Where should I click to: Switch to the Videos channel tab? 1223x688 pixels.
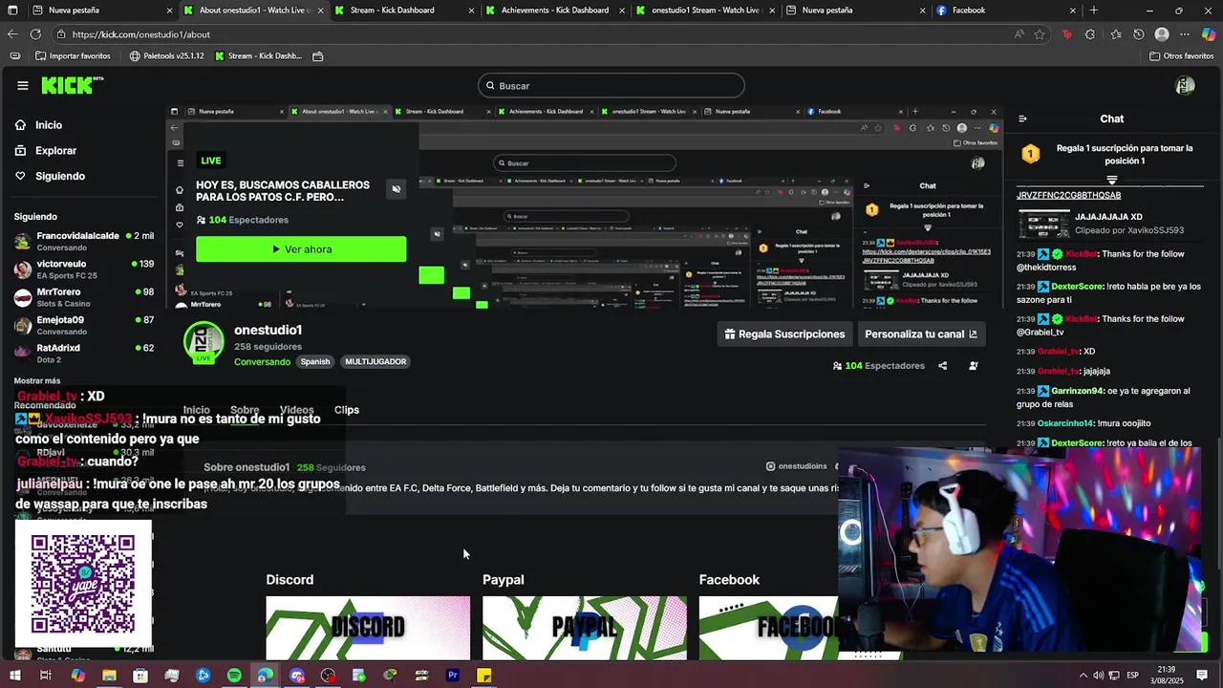coord(296,410)
